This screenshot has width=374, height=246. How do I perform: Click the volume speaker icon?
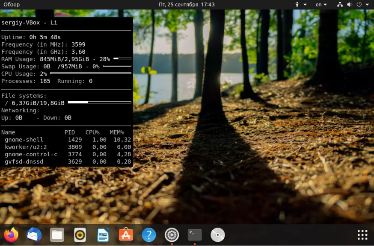[x=350, y=5]
